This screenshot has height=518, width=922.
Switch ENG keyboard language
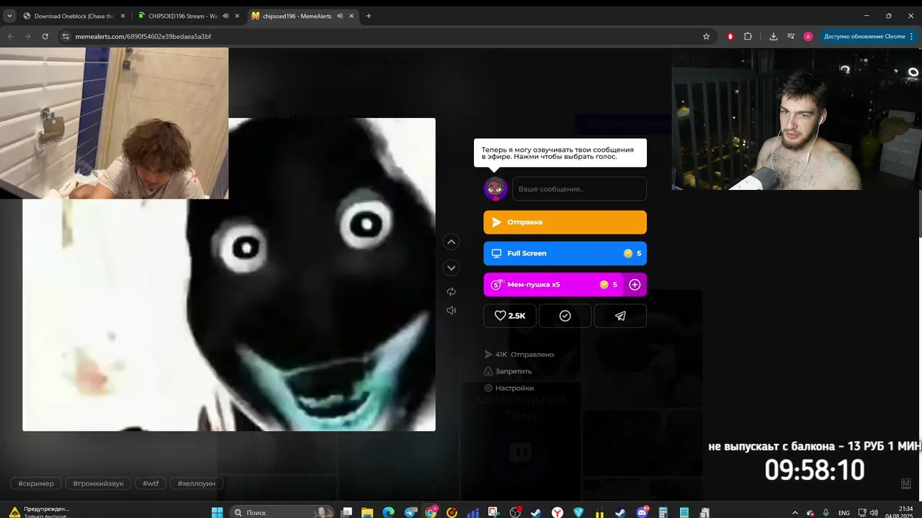pyautogui.click(x=843, y=513)
